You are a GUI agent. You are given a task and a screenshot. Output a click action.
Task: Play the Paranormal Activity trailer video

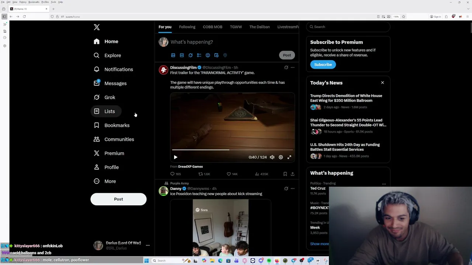tap(176, 158)
